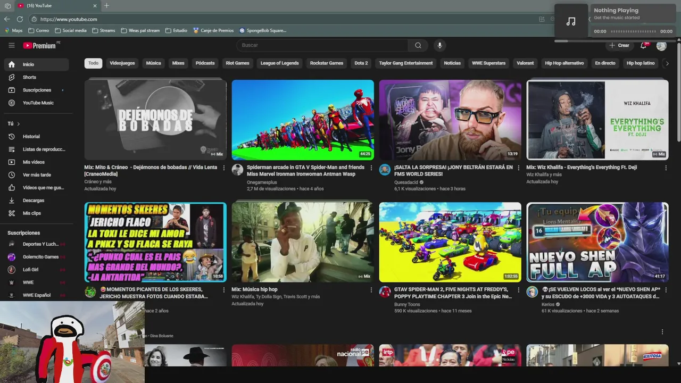Click the Quesadacid channel avatar

[385, 170]
